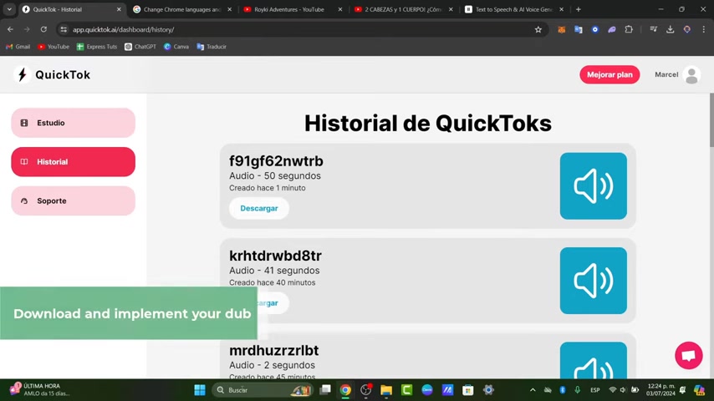Select the mrdhuzrzrlbt entry title
The width and height of the screenshot is (714, 401).
[x=273, y=351]
